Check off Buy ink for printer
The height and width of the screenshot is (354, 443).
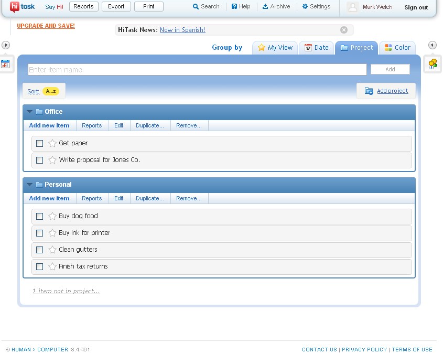pos(39,233)
